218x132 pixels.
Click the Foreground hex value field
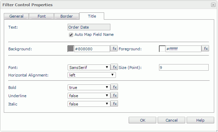tap(184, 49)
